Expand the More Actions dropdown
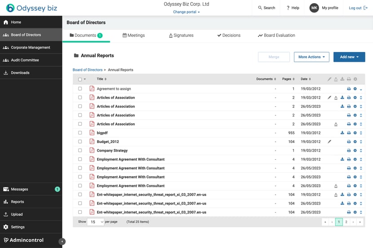 (x=311, y=57)
